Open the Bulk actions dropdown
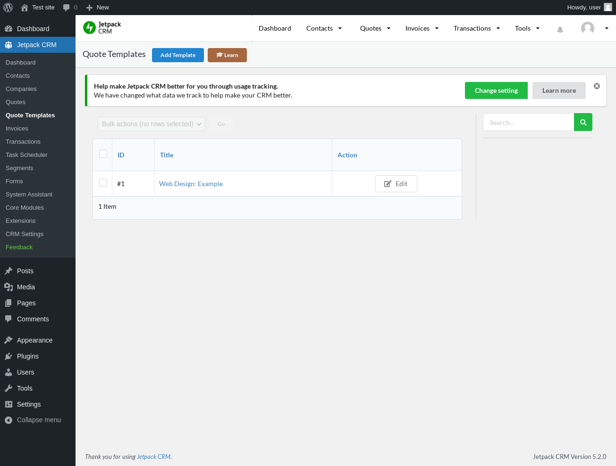The height and width of the screenshot is (466, 616). (x=152, y=124)
